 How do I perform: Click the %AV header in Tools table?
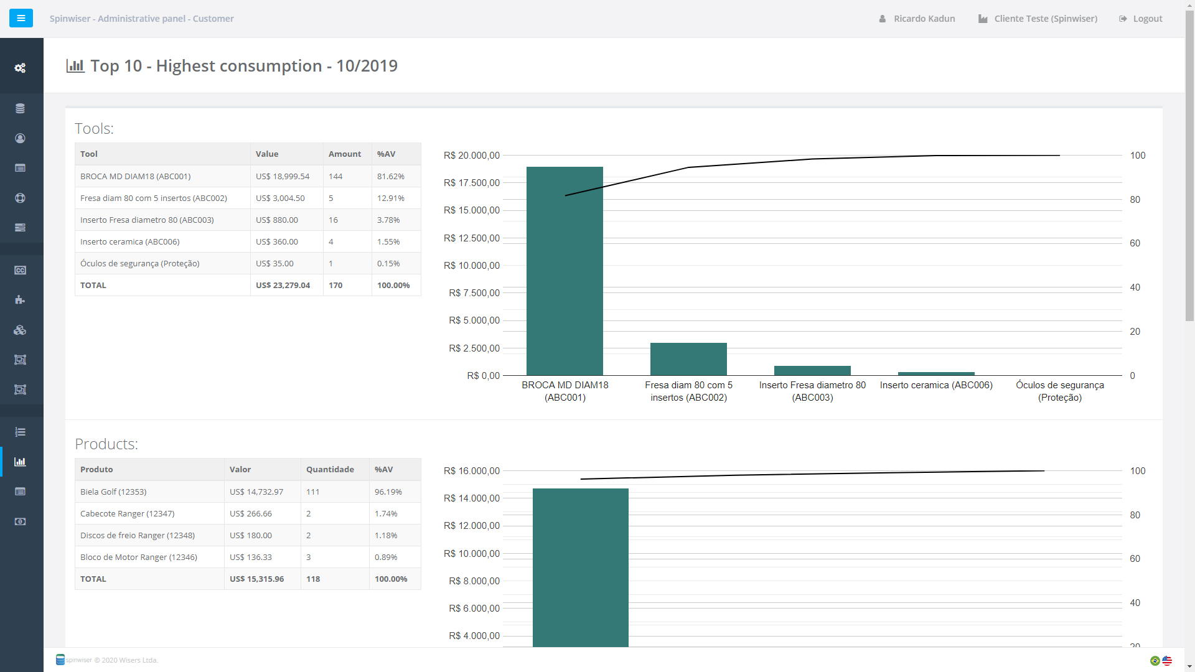[x=396, y=154]
